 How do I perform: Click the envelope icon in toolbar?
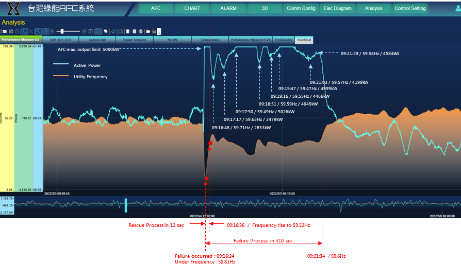[x=4, y=31]
